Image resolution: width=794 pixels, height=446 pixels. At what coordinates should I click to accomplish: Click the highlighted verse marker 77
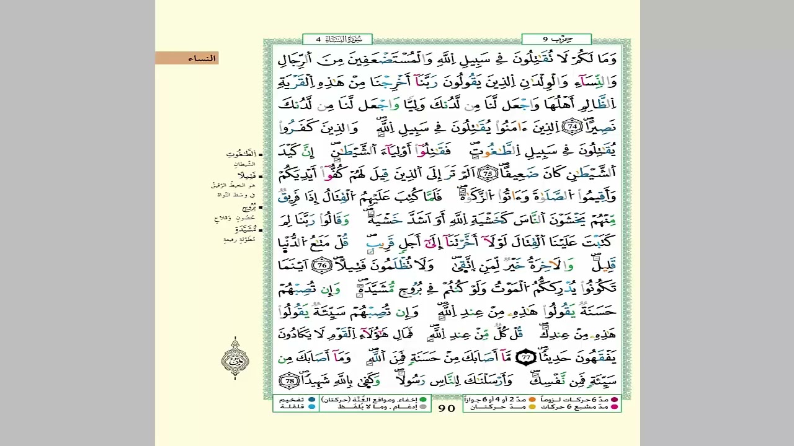(x=526, y=357)
